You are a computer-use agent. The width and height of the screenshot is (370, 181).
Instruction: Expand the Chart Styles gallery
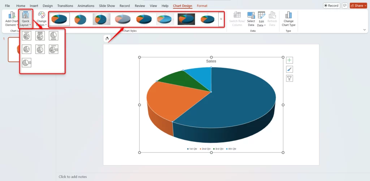tap(221, 19)
